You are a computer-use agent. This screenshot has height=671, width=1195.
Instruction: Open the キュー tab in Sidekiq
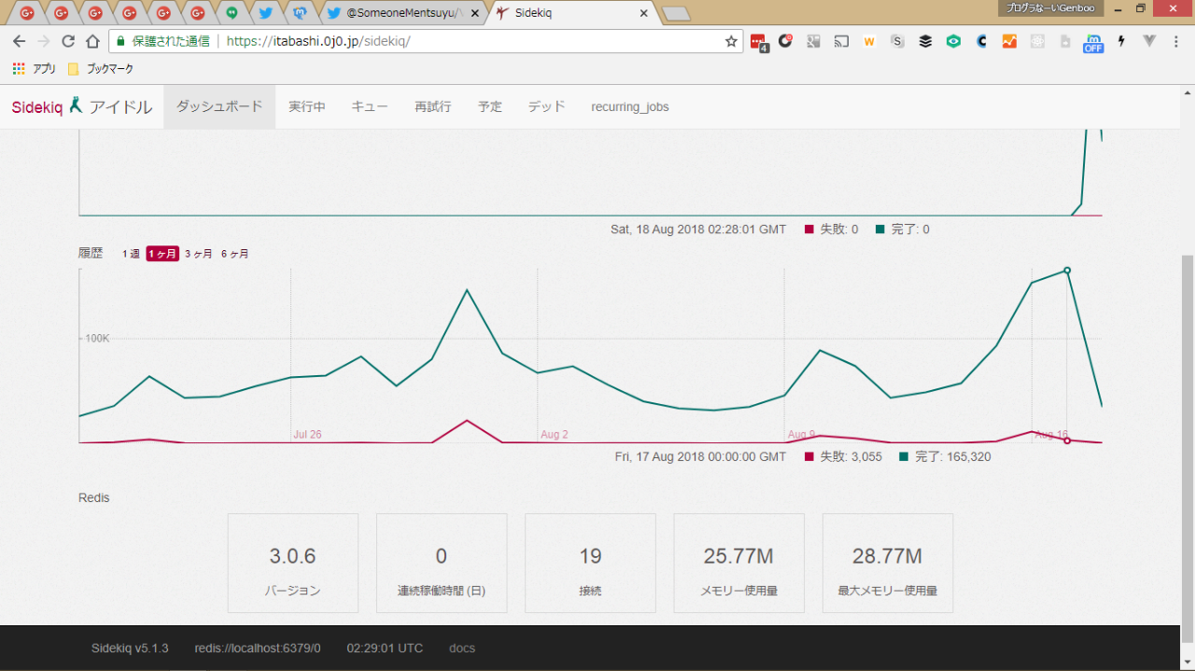coord(370,106)
